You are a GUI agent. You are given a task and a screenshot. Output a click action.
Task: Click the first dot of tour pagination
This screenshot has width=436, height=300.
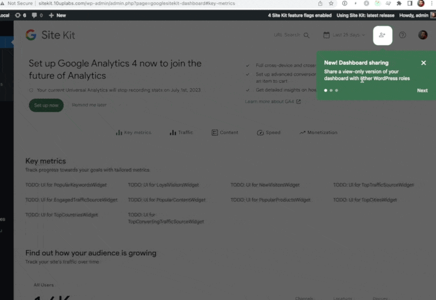click(x=325, y=91)
